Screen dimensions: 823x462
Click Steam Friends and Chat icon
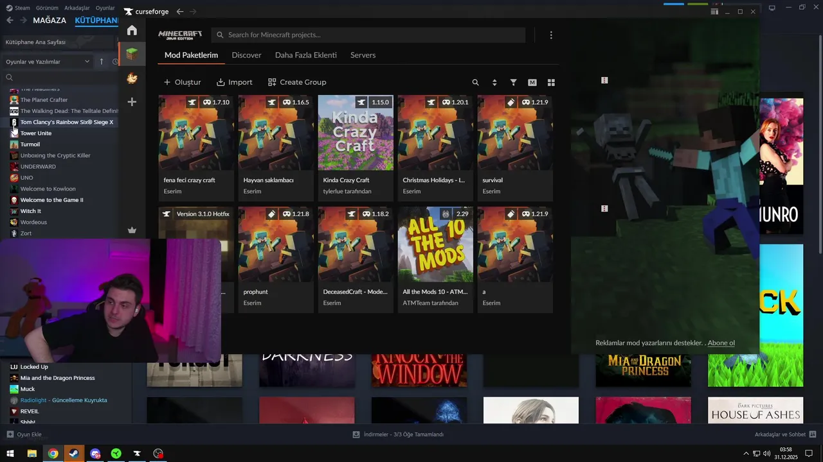tap(813, 434)
